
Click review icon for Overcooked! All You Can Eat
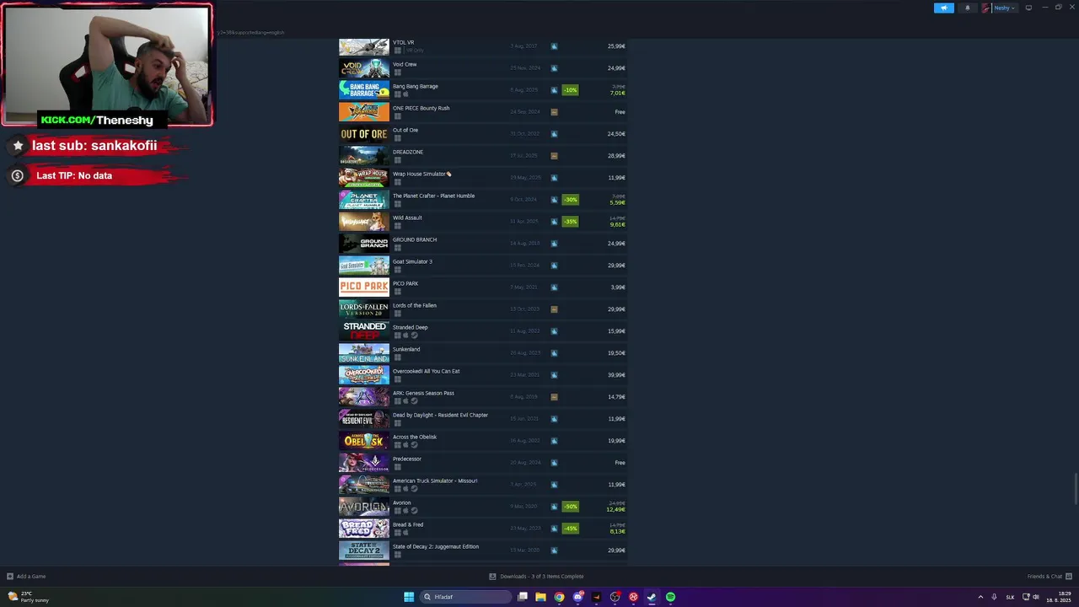tap(554, 375)
